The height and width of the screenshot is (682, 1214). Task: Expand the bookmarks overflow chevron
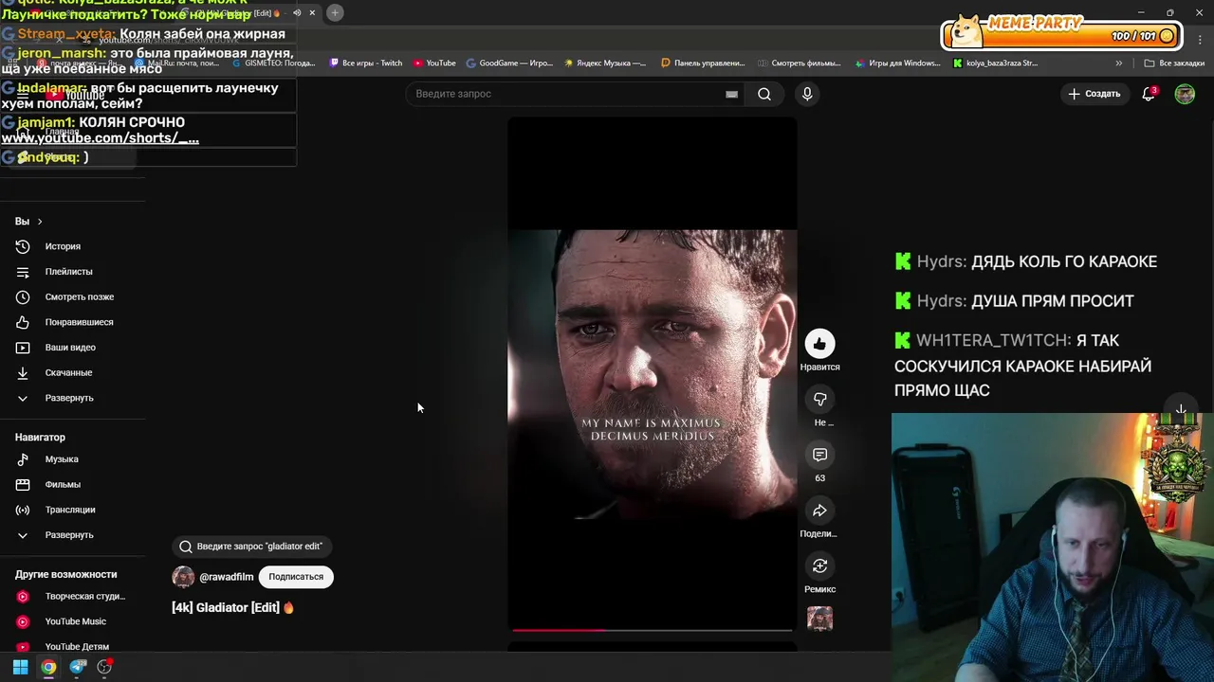1118,63
